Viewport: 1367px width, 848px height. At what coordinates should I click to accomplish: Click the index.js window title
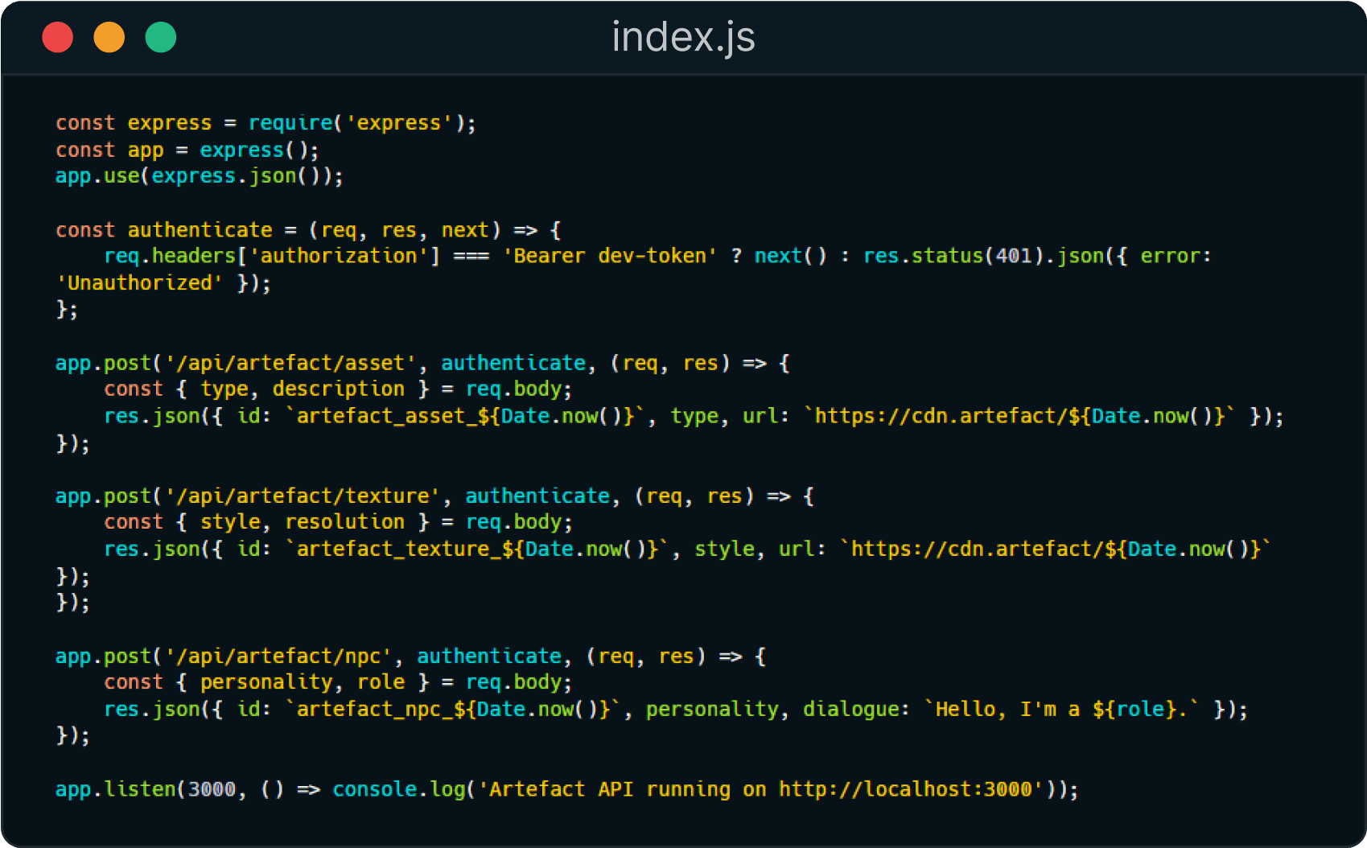pos(683,37)
